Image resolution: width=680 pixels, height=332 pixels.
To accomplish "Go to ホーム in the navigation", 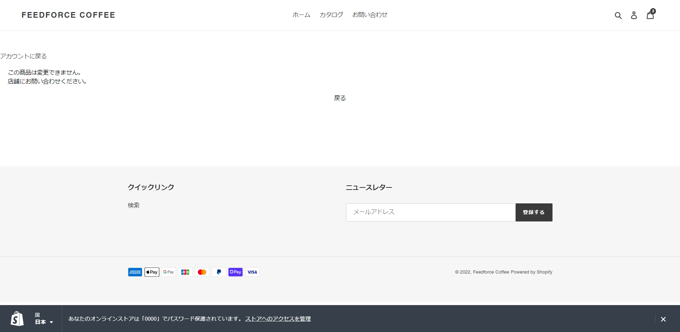I will (x=301, y=15).
